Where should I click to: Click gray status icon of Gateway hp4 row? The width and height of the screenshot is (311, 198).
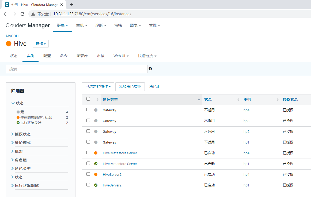pos(96,110)
